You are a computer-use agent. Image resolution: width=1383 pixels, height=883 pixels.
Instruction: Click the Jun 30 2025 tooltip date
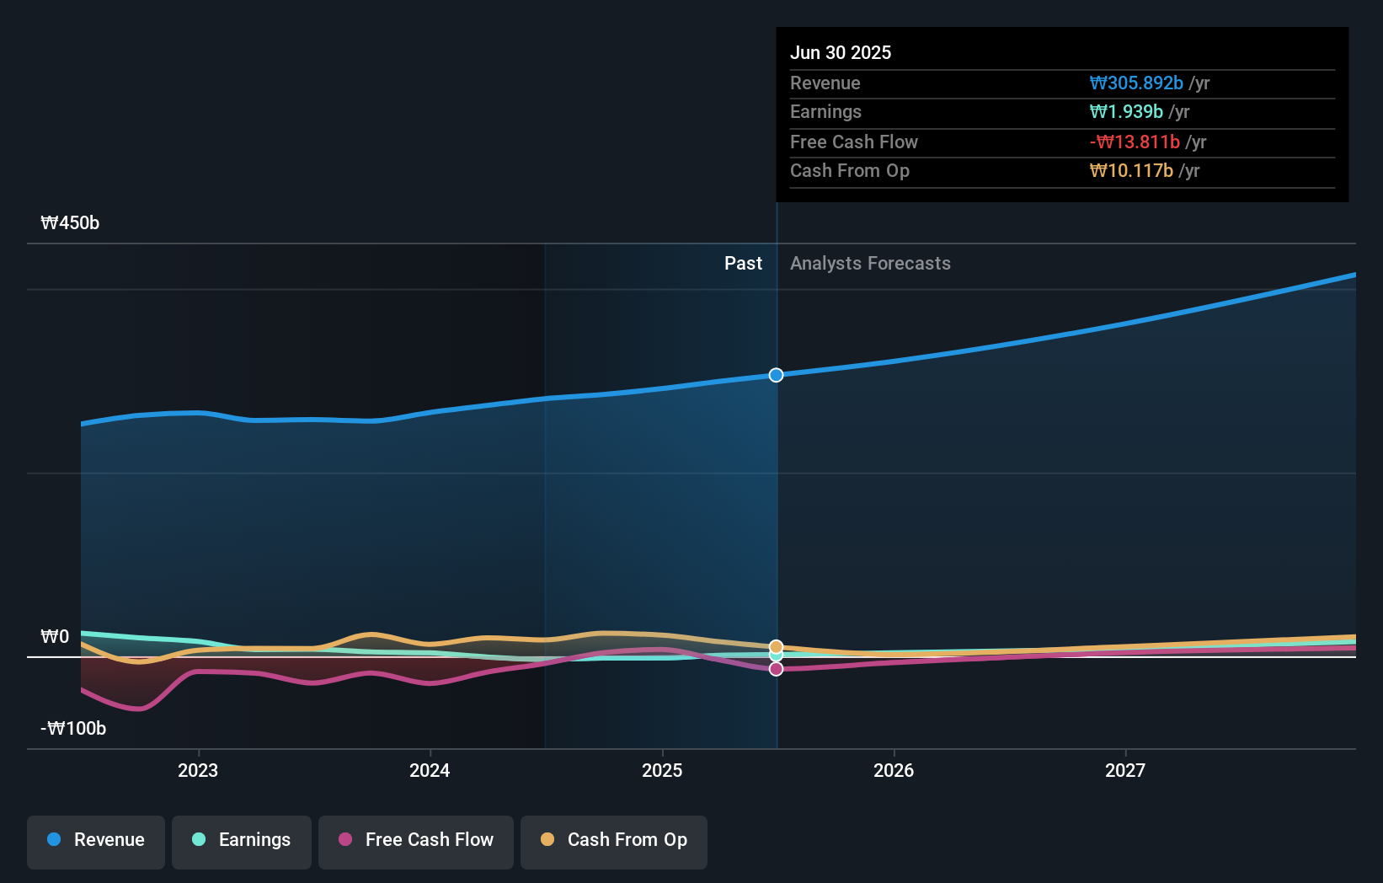841,53
